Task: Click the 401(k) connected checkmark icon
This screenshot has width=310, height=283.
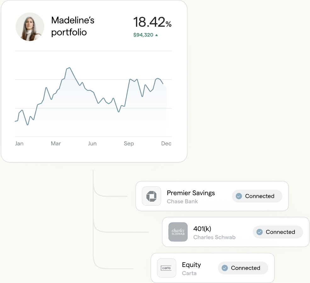Action: [x=260, y=232]
